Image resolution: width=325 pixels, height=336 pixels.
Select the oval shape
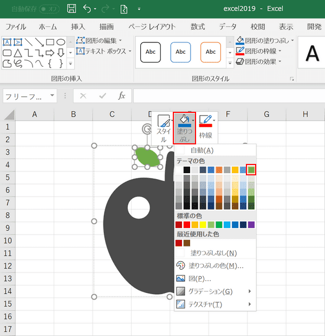61,42
